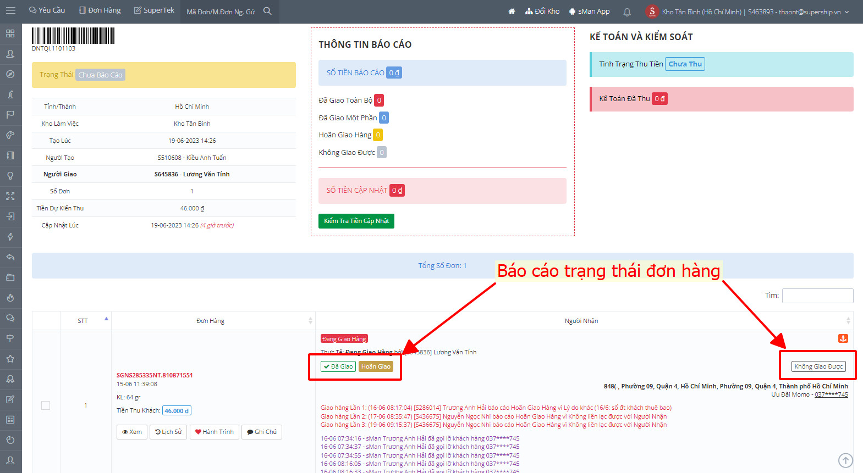Select the star icon in sidebar
The image size is (863, 473).
pos(10,359)
